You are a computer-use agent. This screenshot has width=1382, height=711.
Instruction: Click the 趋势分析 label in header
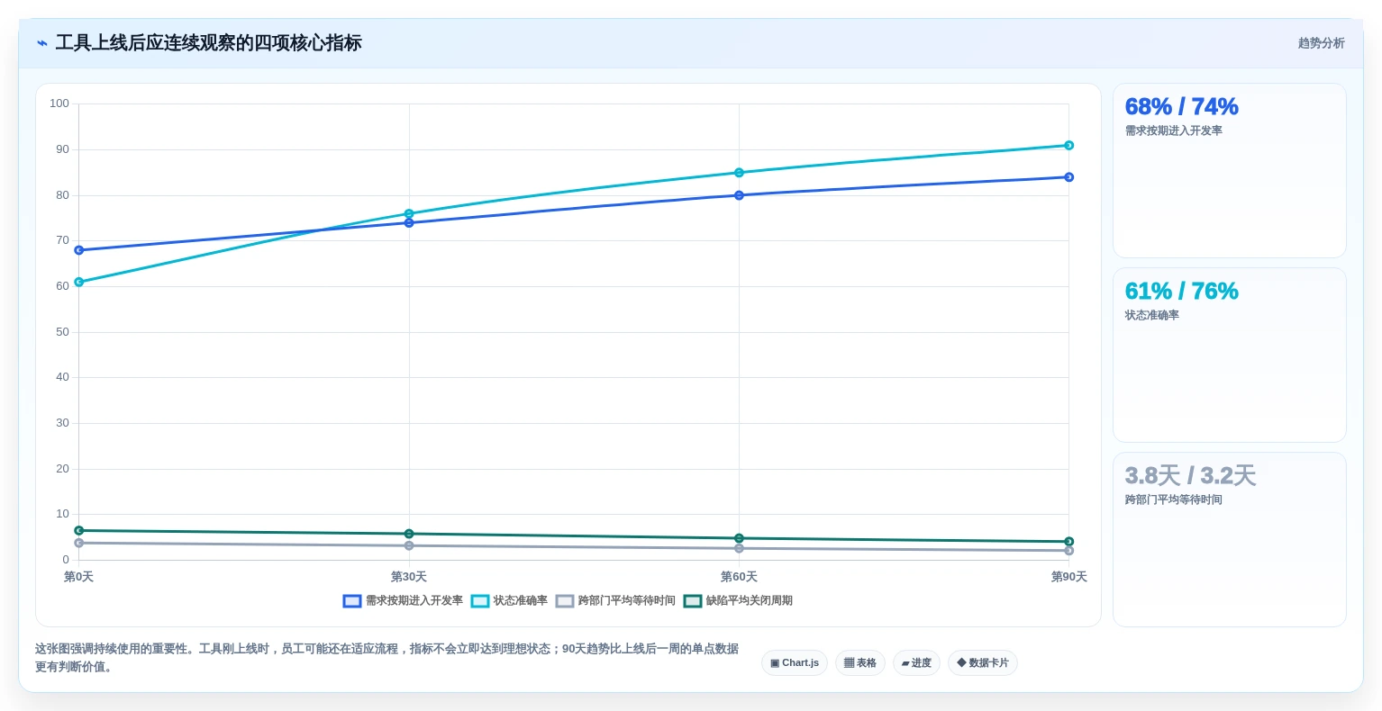1321,43
